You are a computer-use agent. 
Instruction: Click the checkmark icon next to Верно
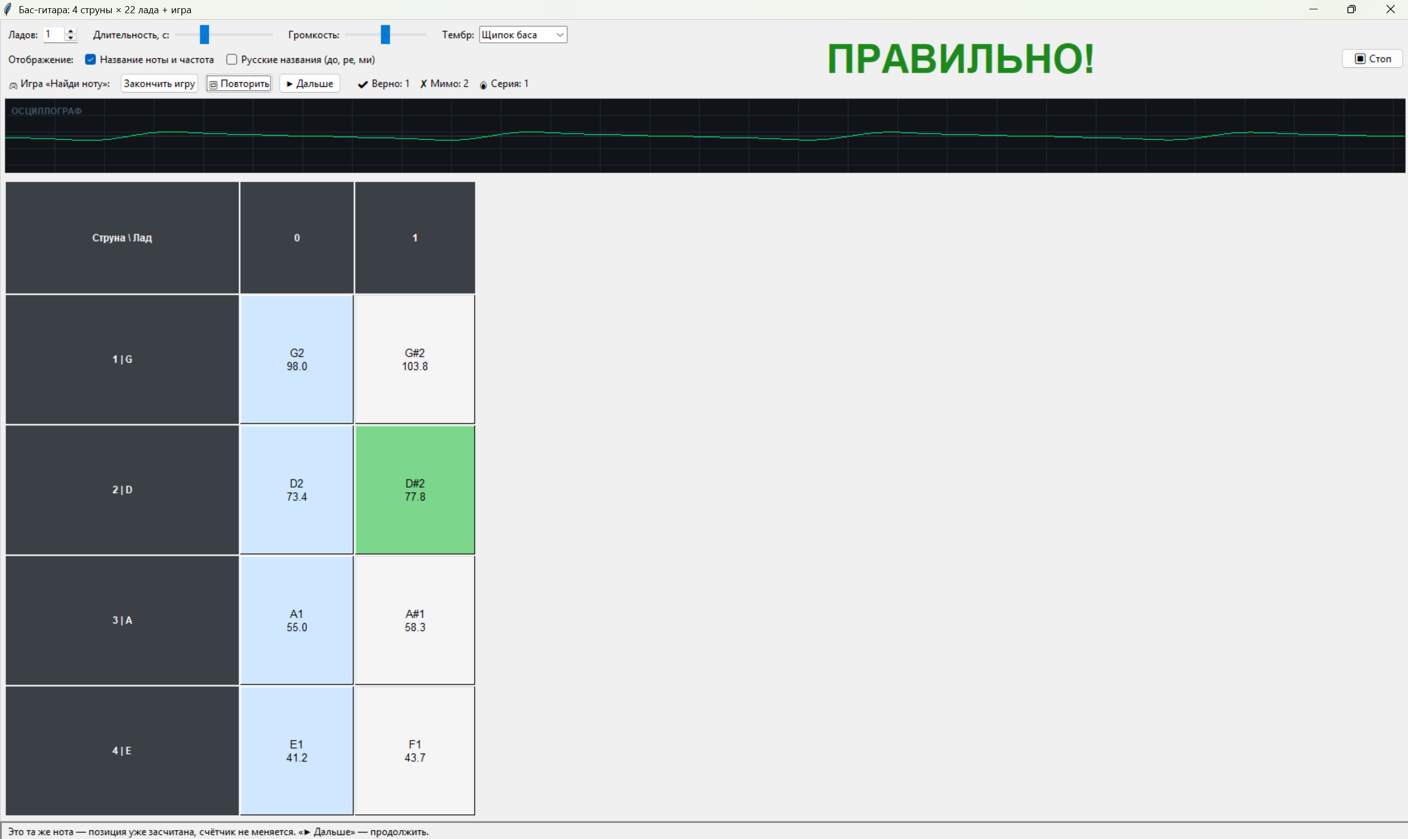(362, 84)
